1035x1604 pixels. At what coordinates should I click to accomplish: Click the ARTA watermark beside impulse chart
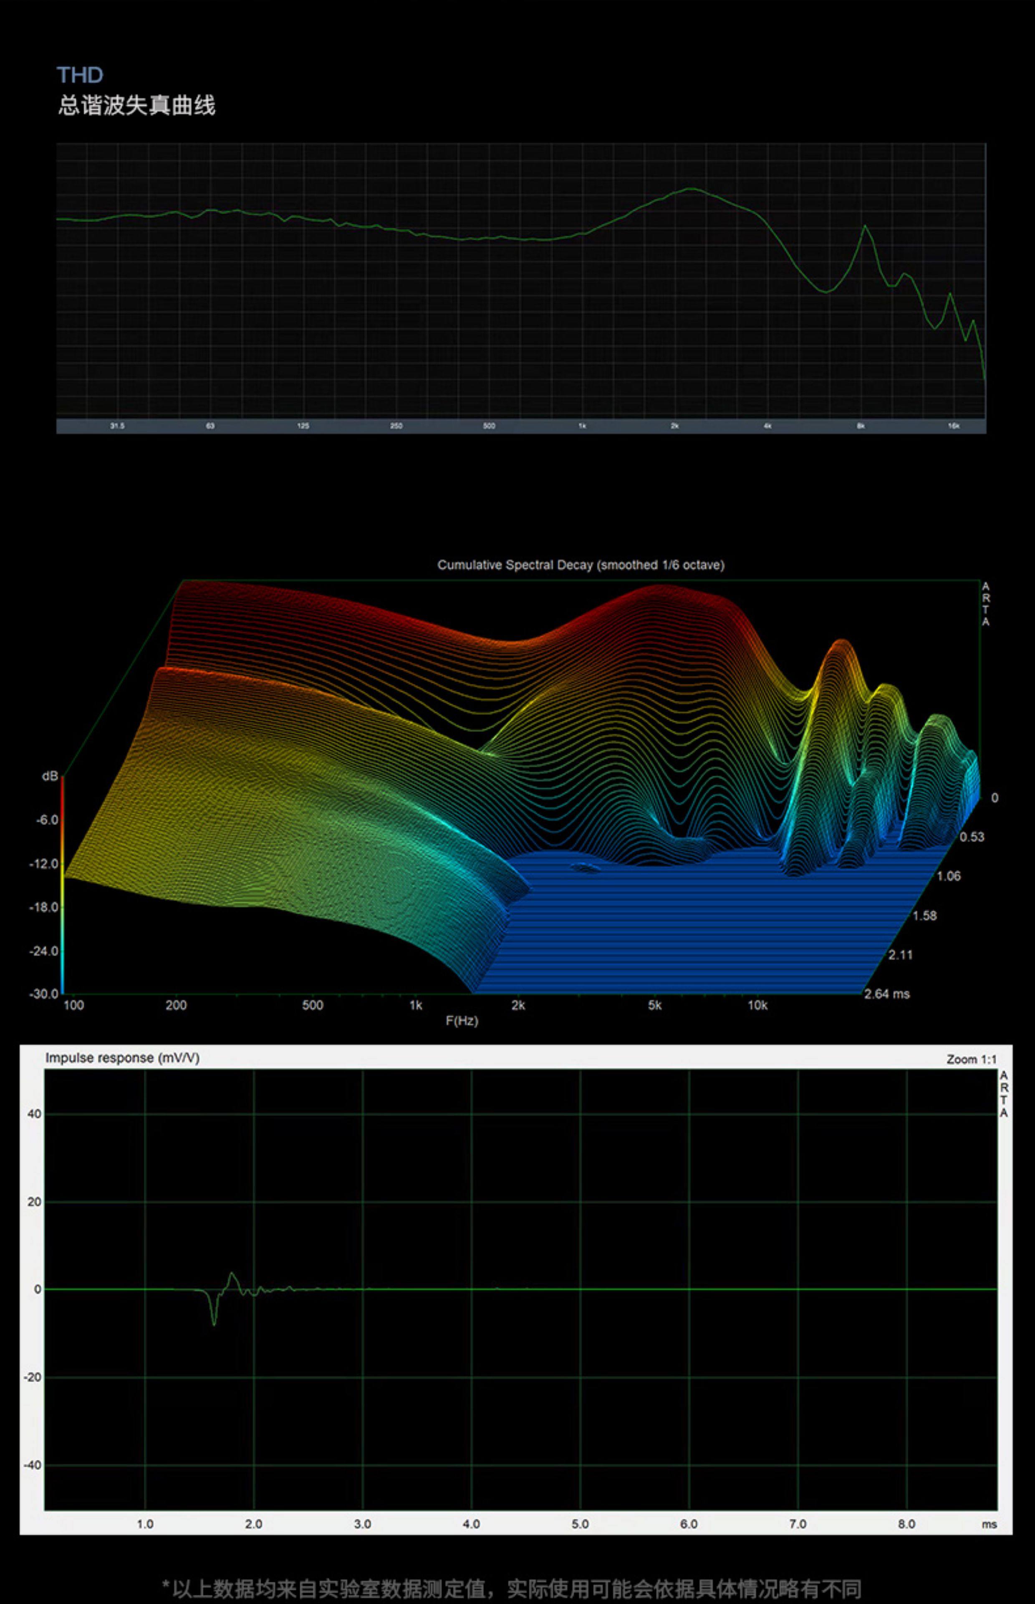[x=1003, y=1094]
